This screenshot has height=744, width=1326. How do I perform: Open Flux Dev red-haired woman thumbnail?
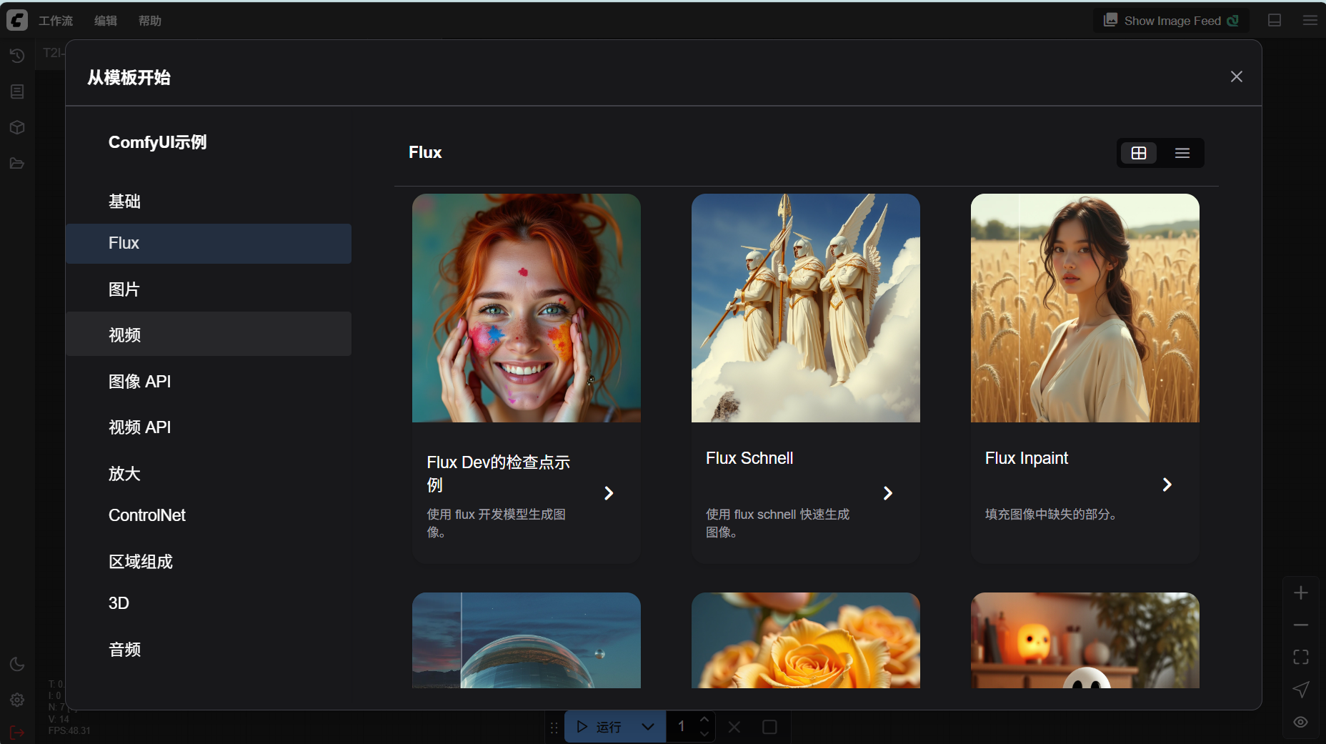[527, 308]
